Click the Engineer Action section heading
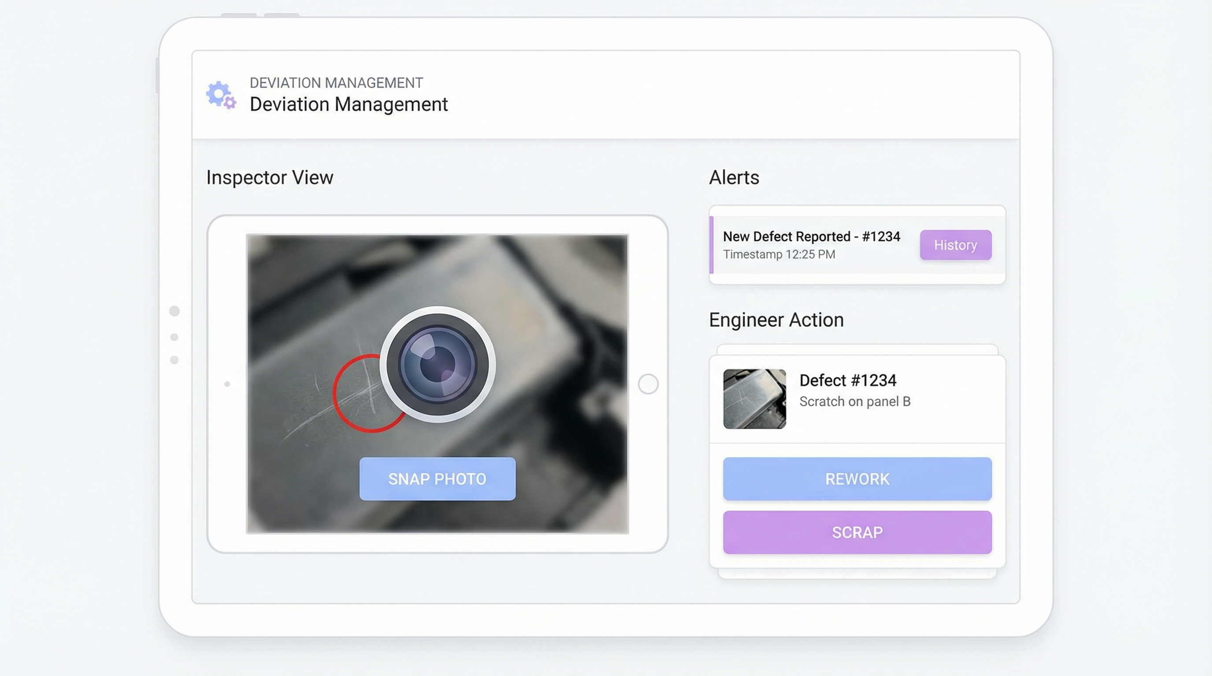The width and height of the screenshot is (1212, 676). (x=776, y=320)
